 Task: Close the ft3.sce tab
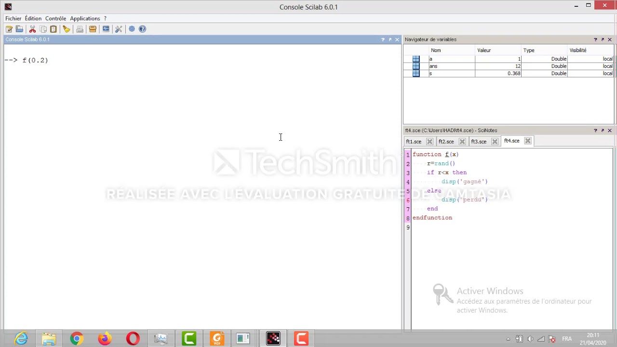coord(495,141)
